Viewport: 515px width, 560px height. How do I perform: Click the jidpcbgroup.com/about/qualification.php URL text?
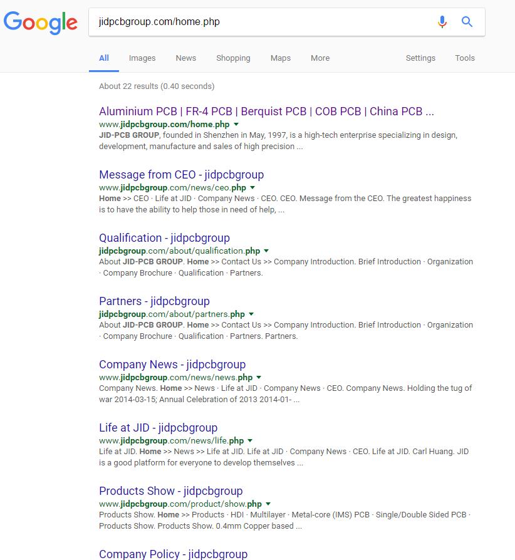[179, 251]
